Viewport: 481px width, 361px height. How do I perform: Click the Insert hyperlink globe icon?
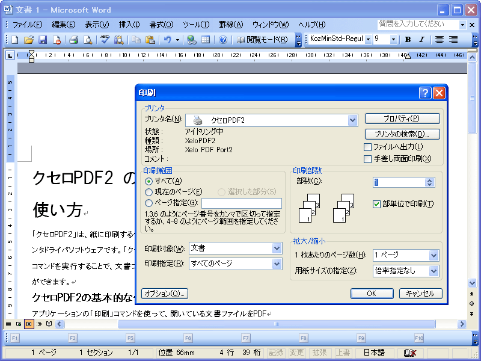tap(192, 40)
